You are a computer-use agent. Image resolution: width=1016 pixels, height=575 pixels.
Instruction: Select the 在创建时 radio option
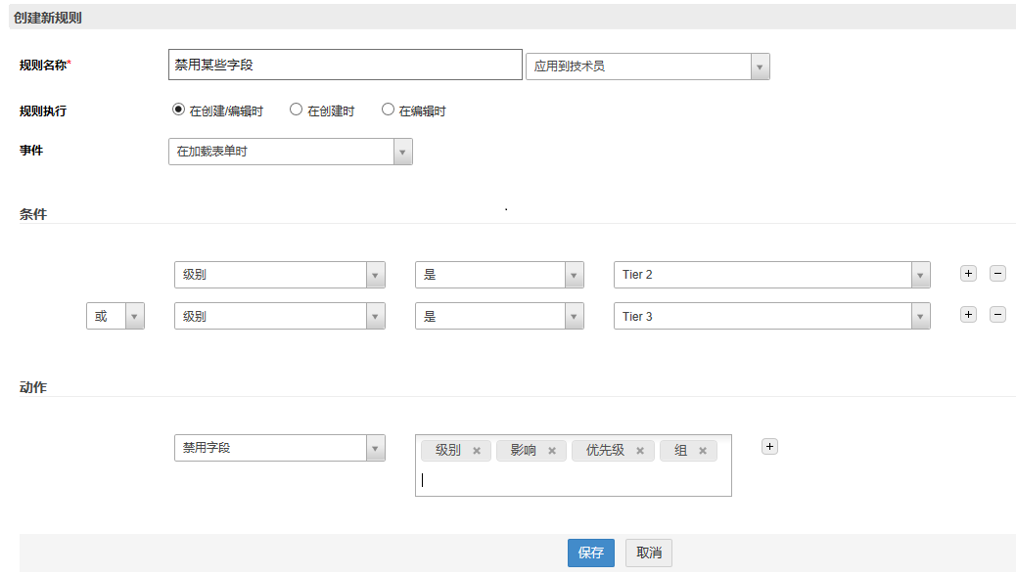(x=296, y=111)
